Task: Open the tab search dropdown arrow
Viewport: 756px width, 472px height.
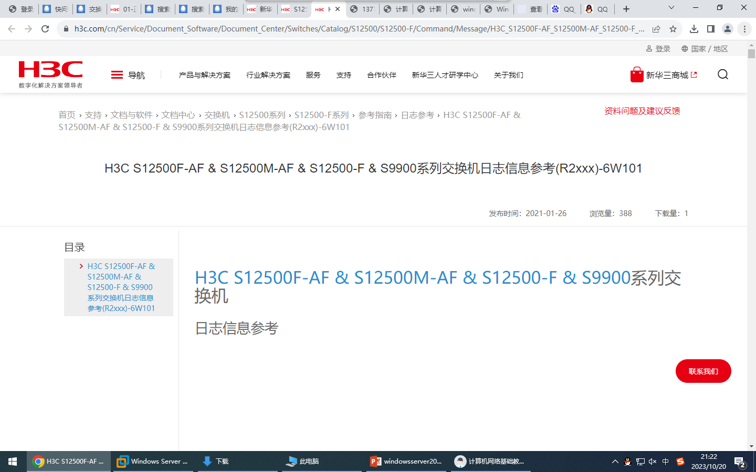Action: [x=671, y=8]
